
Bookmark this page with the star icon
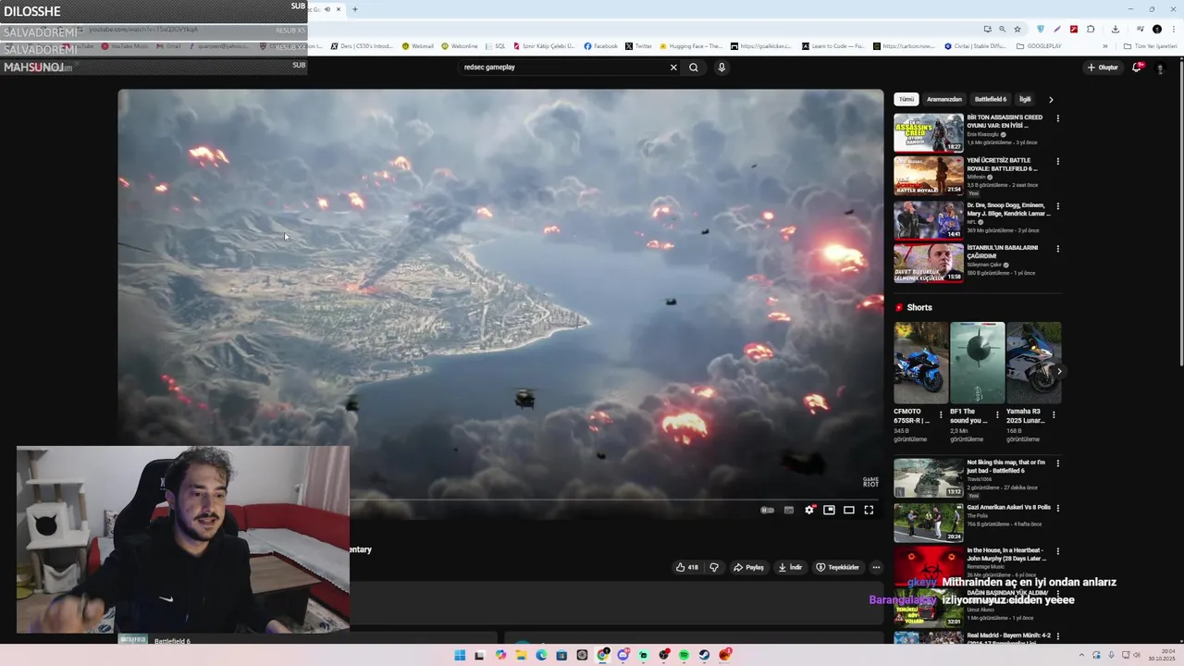click(x=1017, y=29)
